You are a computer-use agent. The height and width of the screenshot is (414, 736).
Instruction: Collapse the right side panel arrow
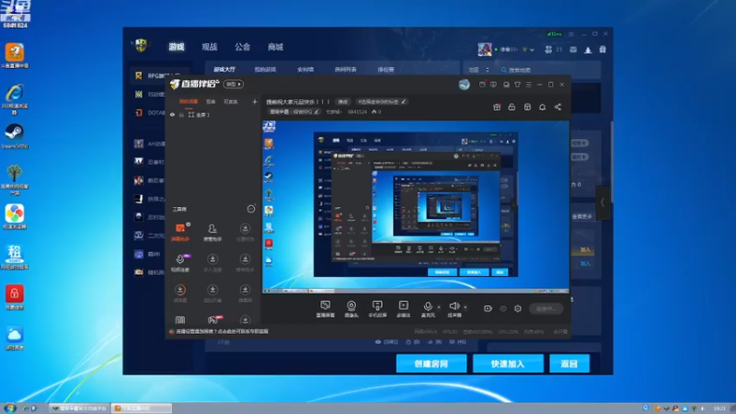[603, 202]
